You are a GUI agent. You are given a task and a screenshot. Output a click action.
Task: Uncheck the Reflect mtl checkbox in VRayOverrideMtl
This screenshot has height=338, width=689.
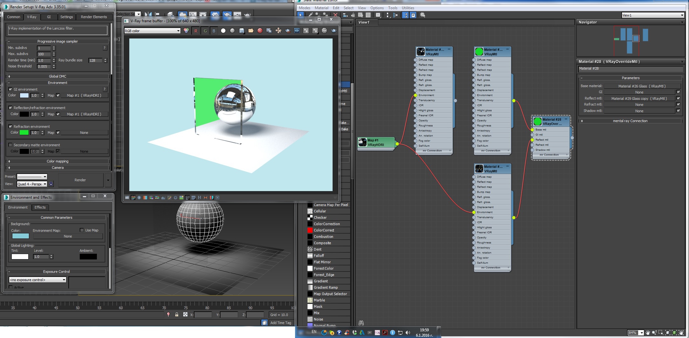(678, 99)
